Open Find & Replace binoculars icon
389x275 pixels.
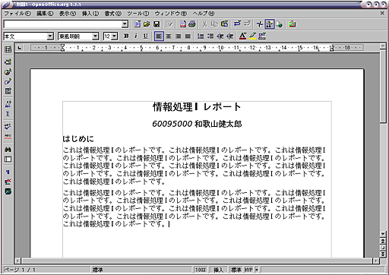click(8, 149)
